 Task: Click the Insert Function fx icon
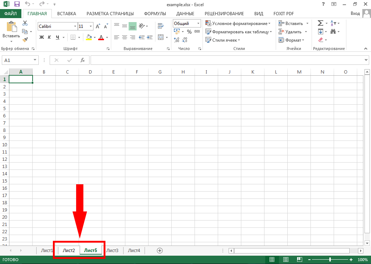(83, 60)
